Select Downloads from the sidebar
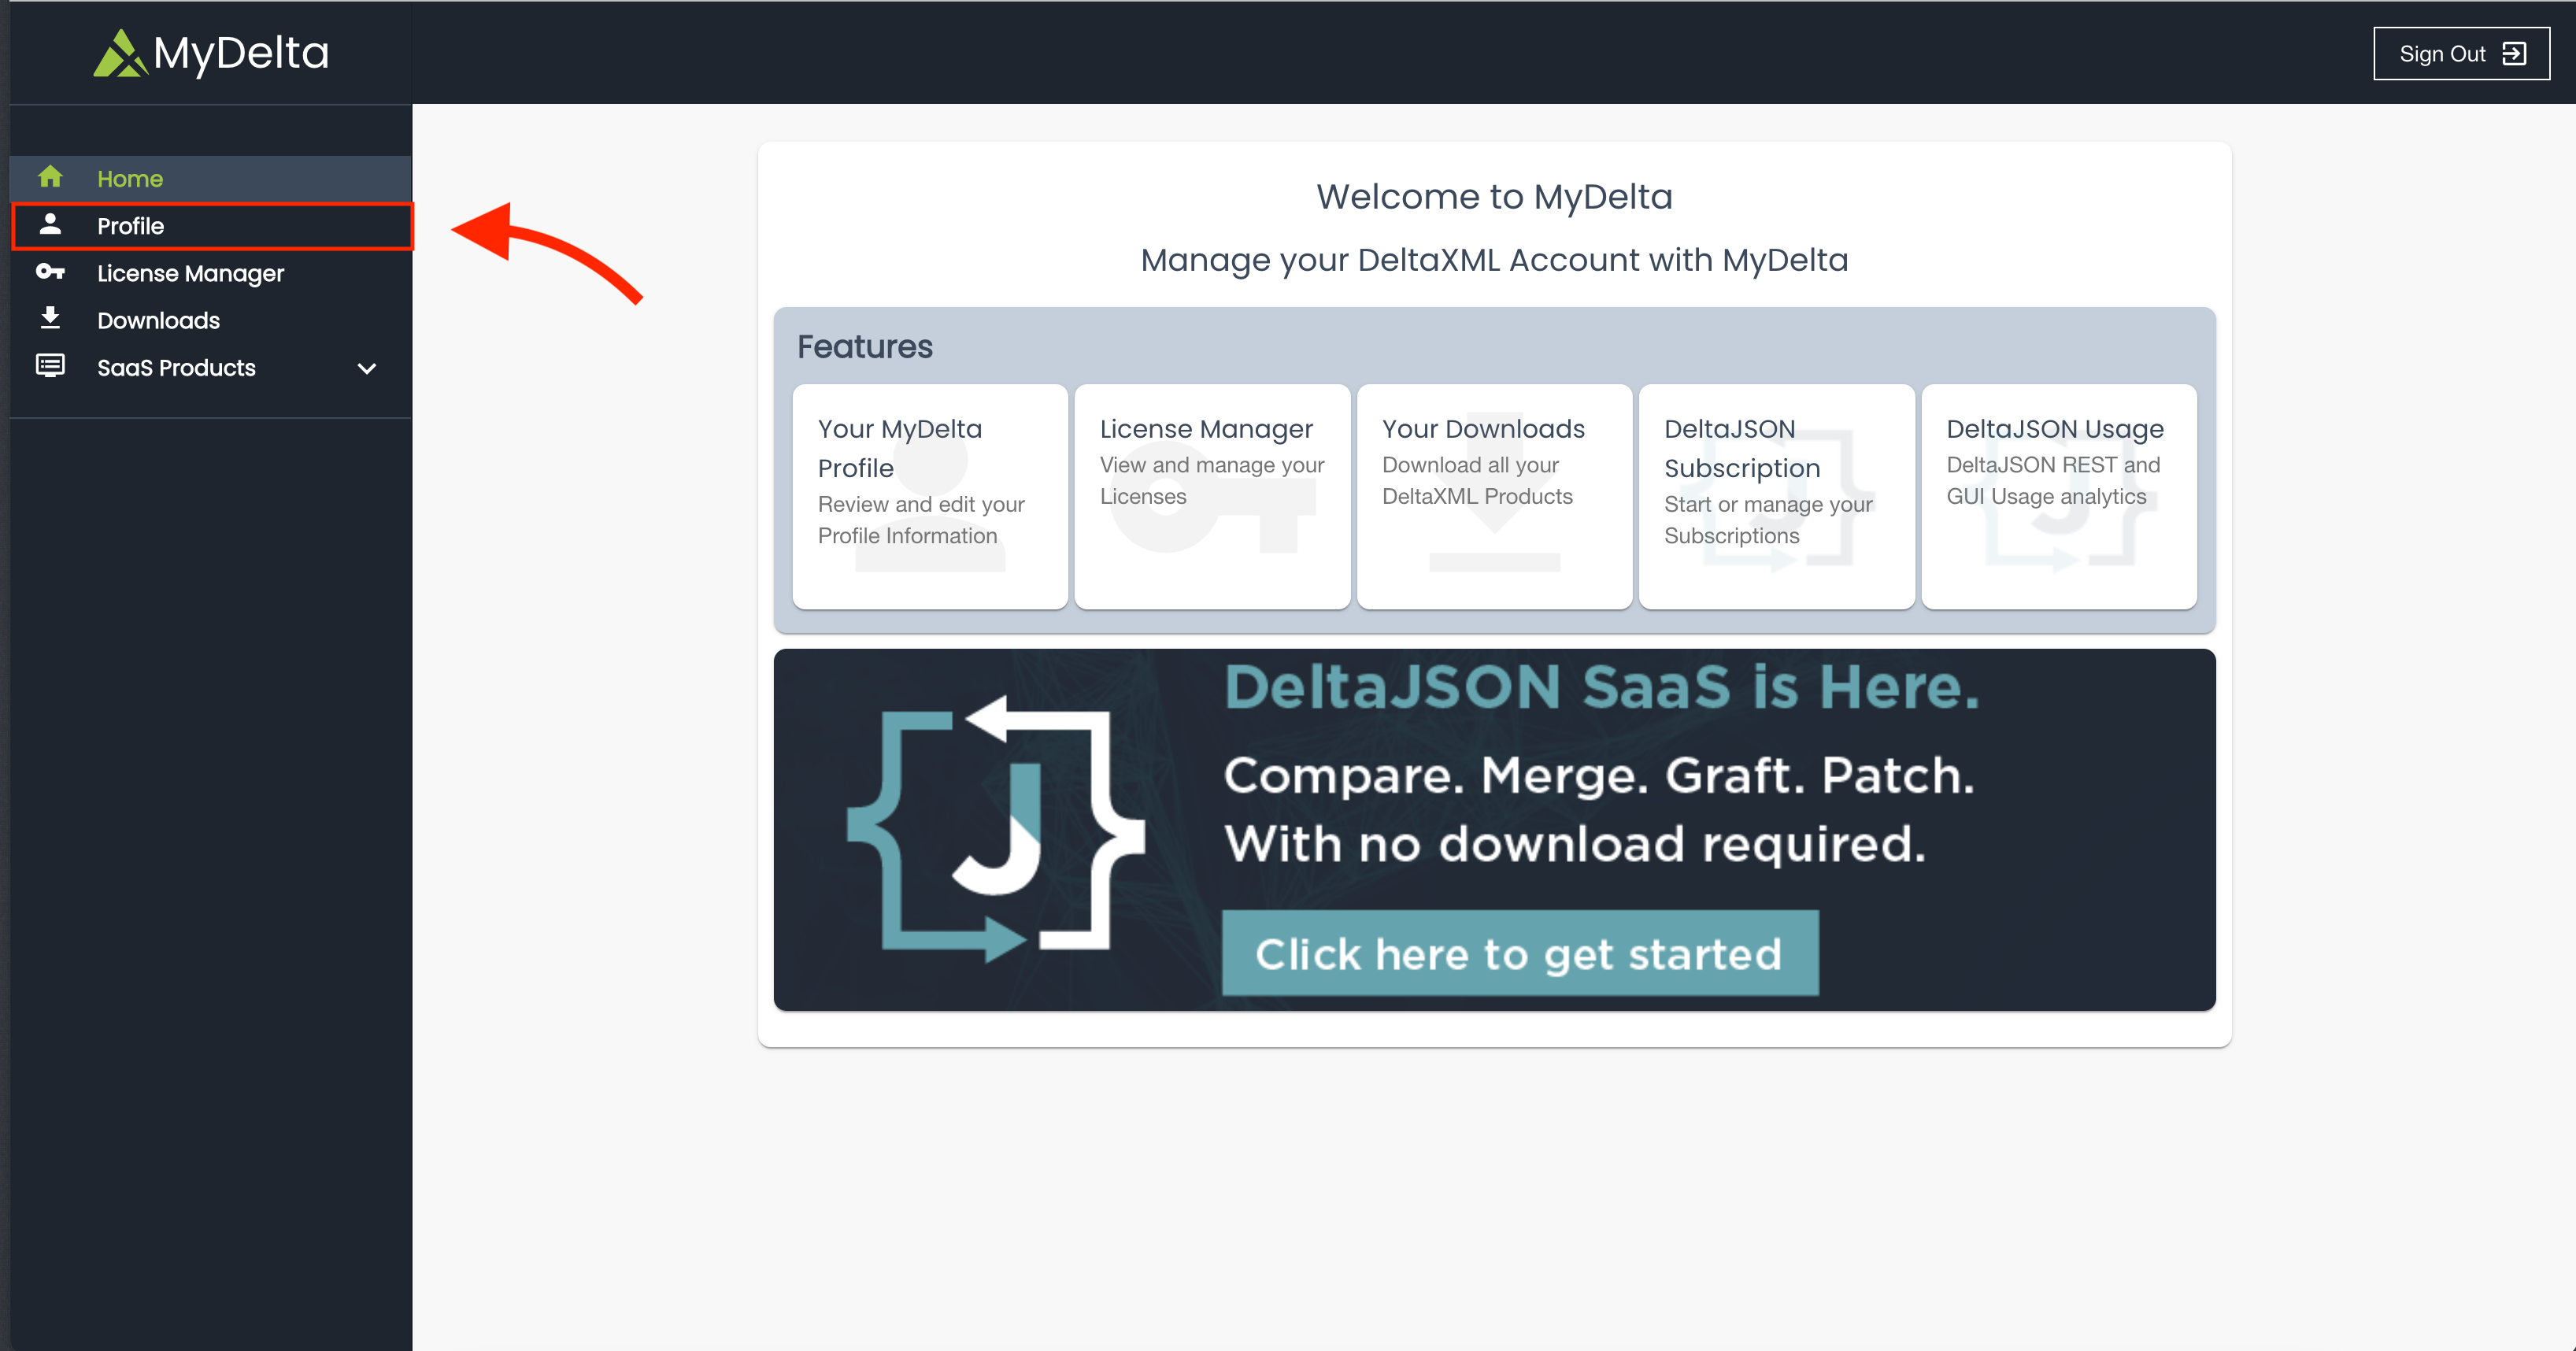2576x1351 pixels. [x=158, y=319]
